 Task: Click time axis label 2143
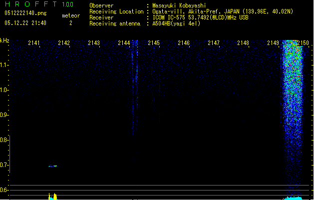click(x=94, y=43)
